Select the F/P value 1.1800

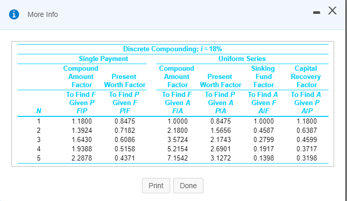coord(81,121)
